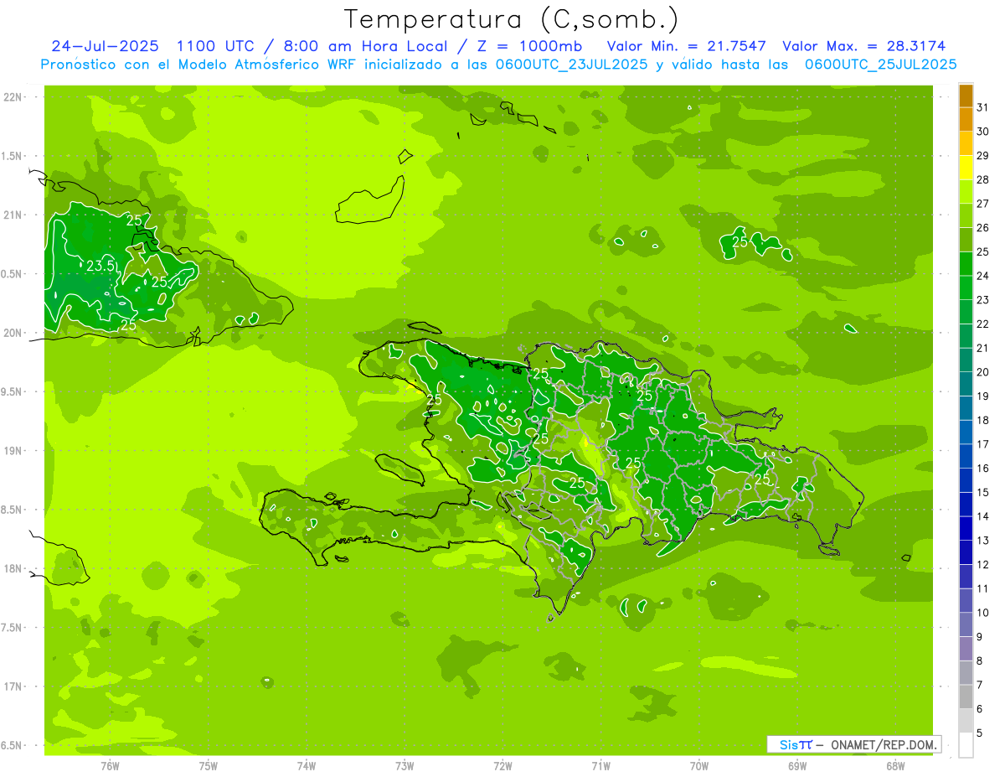Click the "Temperatura (C,somb.)" chart title
The image size is (1005, 777).
click(511, 19)
